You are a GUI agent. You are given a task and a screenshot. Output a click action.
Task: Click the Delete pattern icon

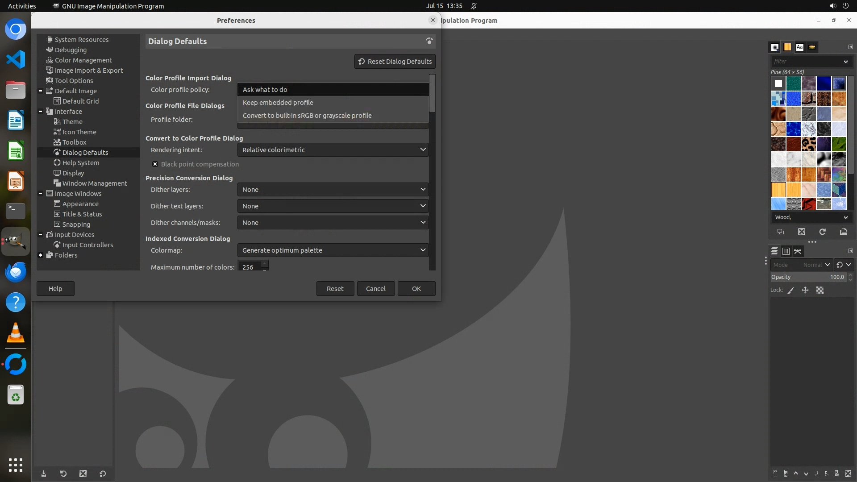coord(802,232)
